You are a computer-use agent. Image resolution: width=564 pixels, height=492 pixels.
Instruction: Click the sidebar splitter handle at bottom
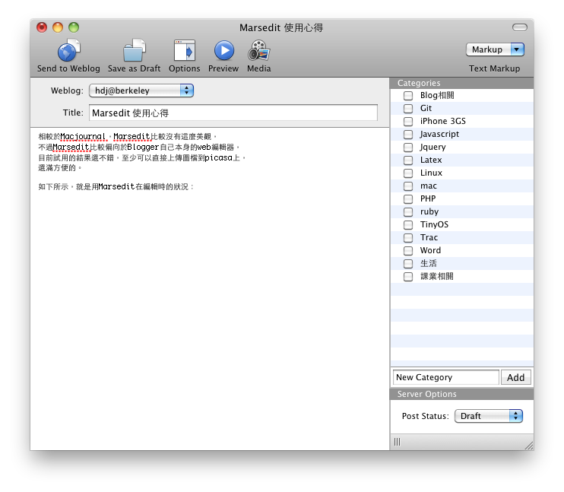397,442
